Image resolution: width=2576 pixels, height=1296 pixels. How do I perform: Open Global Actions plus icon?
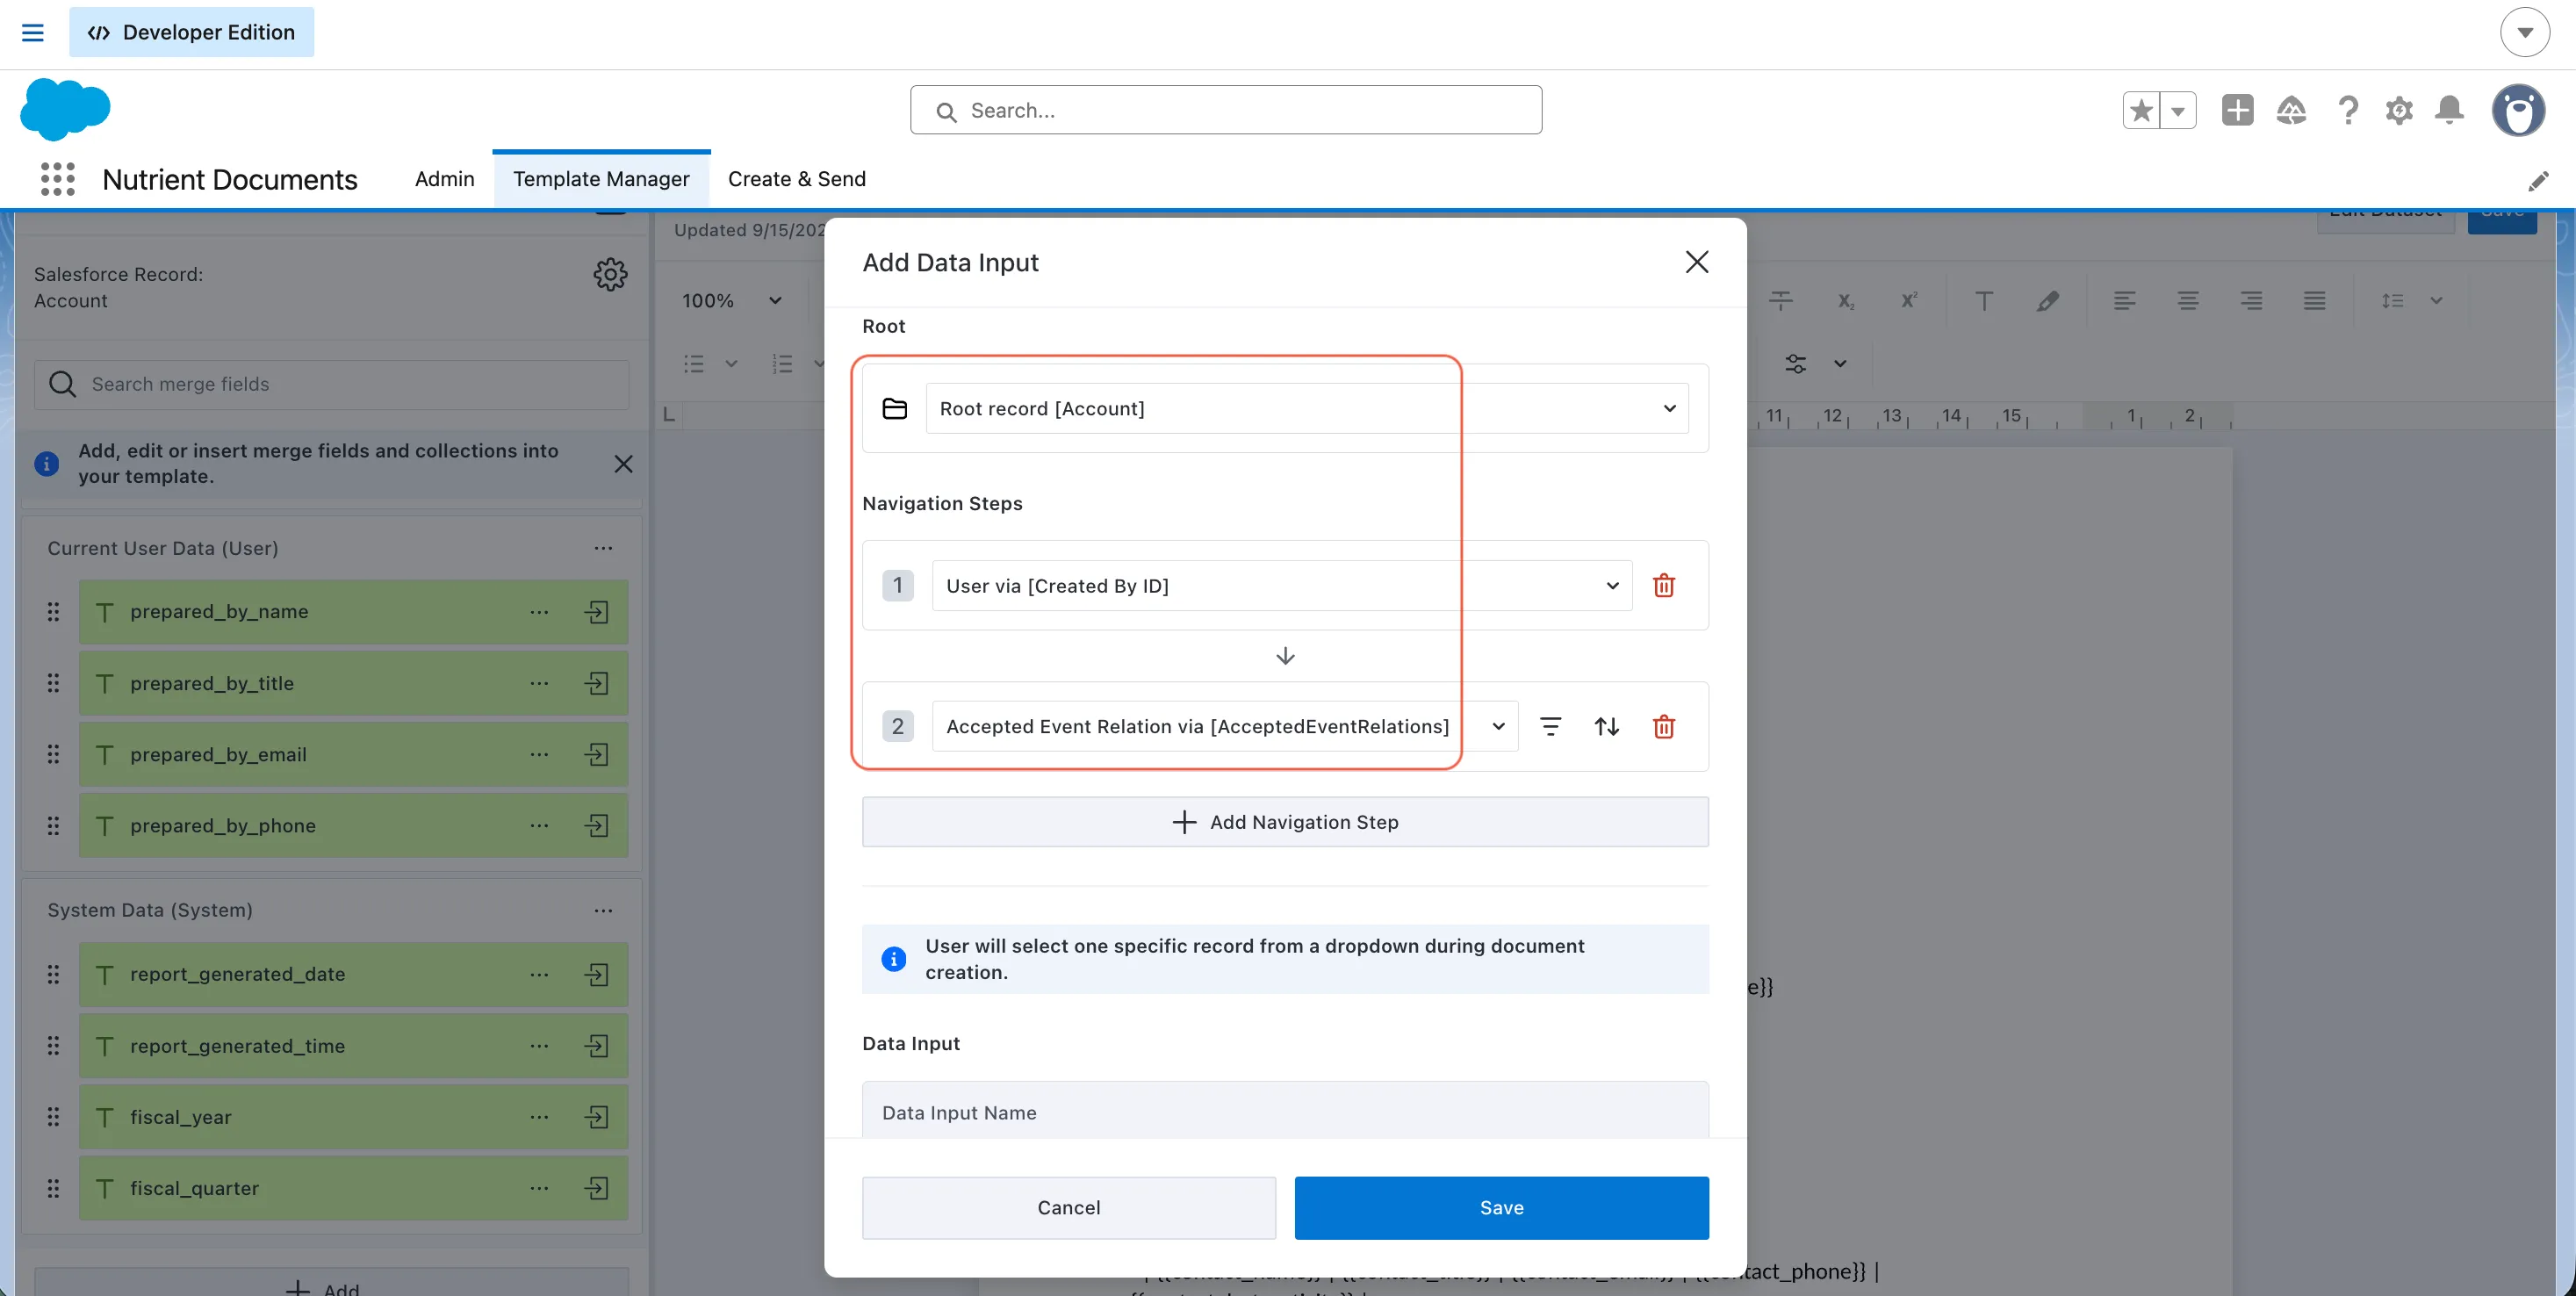point(2237,110)
